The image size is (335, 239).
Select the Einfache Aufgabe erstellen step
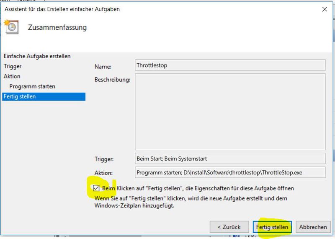tap(37, 56)
